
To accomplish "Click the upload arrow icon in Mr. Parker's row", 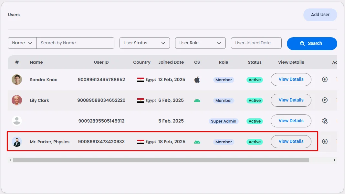I will [325, 141].
